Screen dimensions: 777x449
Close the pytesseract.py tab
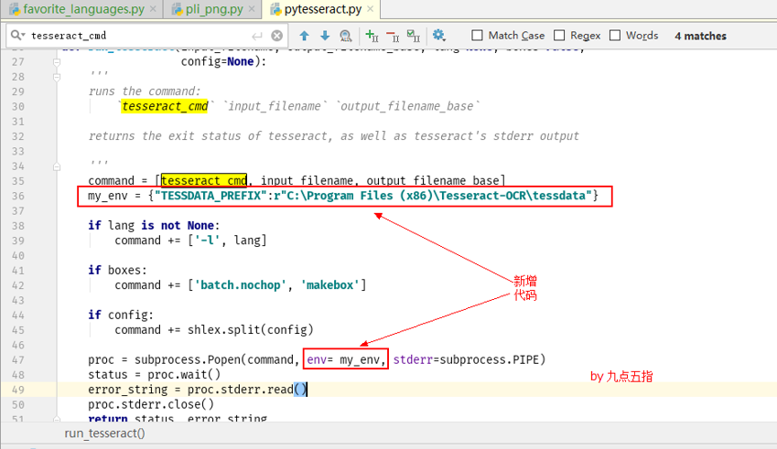(370, 9)
